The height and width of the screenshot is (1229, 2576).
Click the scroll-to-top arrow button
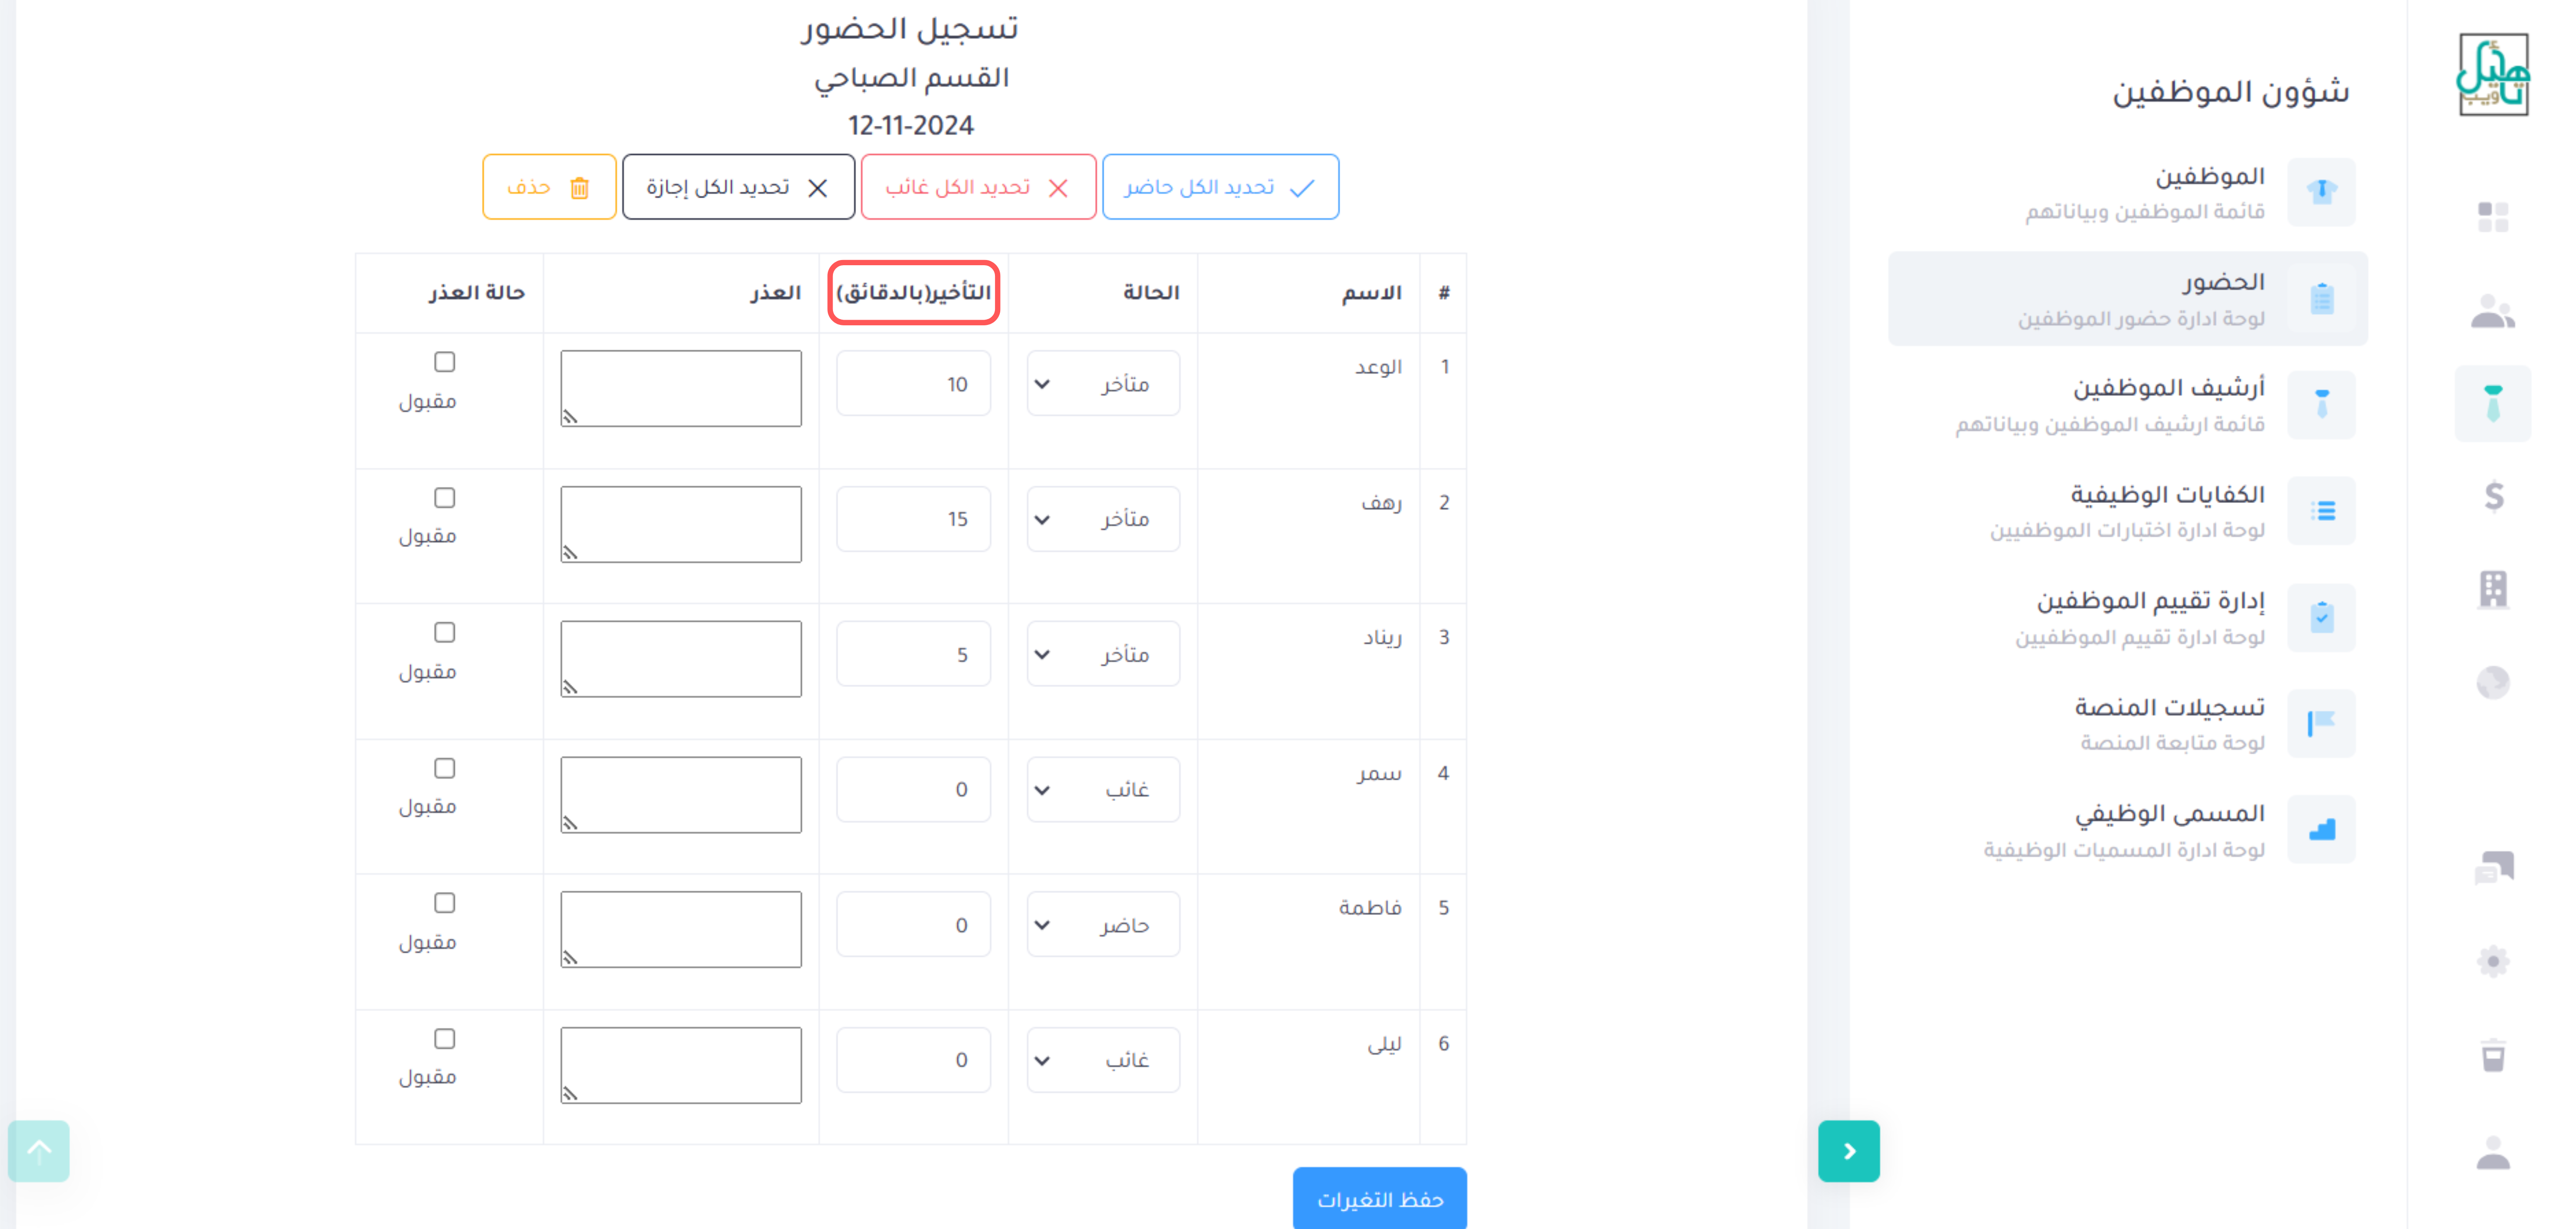click(39, 1151)
